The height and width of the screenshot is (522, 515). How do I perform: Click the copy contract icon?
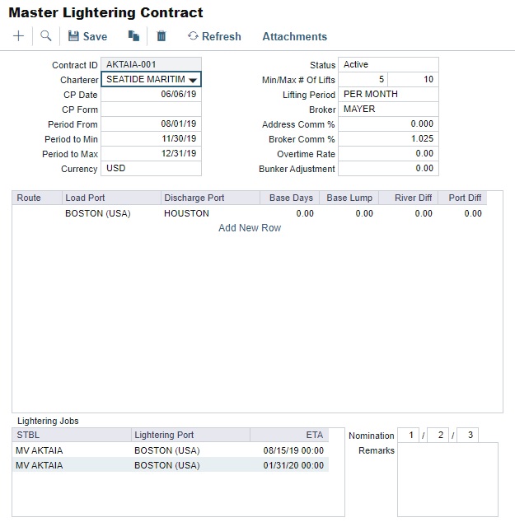coord(133,36)
